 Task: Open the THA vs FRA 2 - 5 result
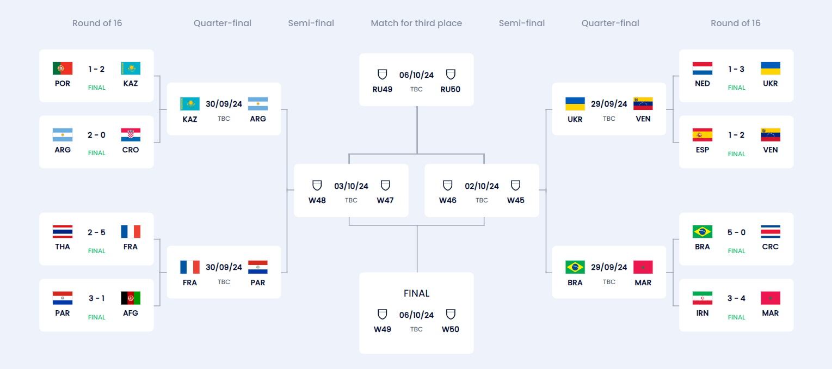click(x=96, y=232)
